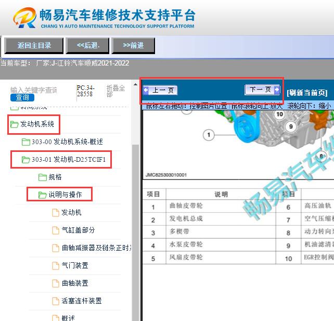Collapse the 说明与操作 folder
The image size is (334, 321).
pos(65,195)
